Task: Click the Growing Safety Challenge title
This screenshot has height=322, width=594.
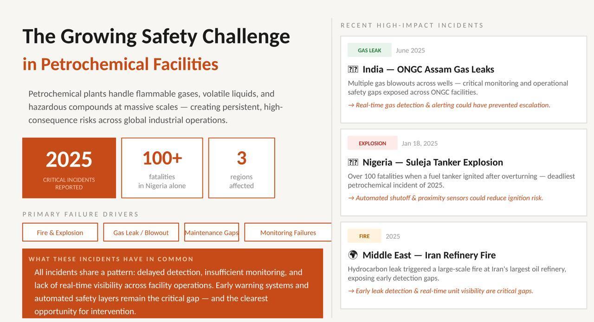Action: click(x=156, y=36)
